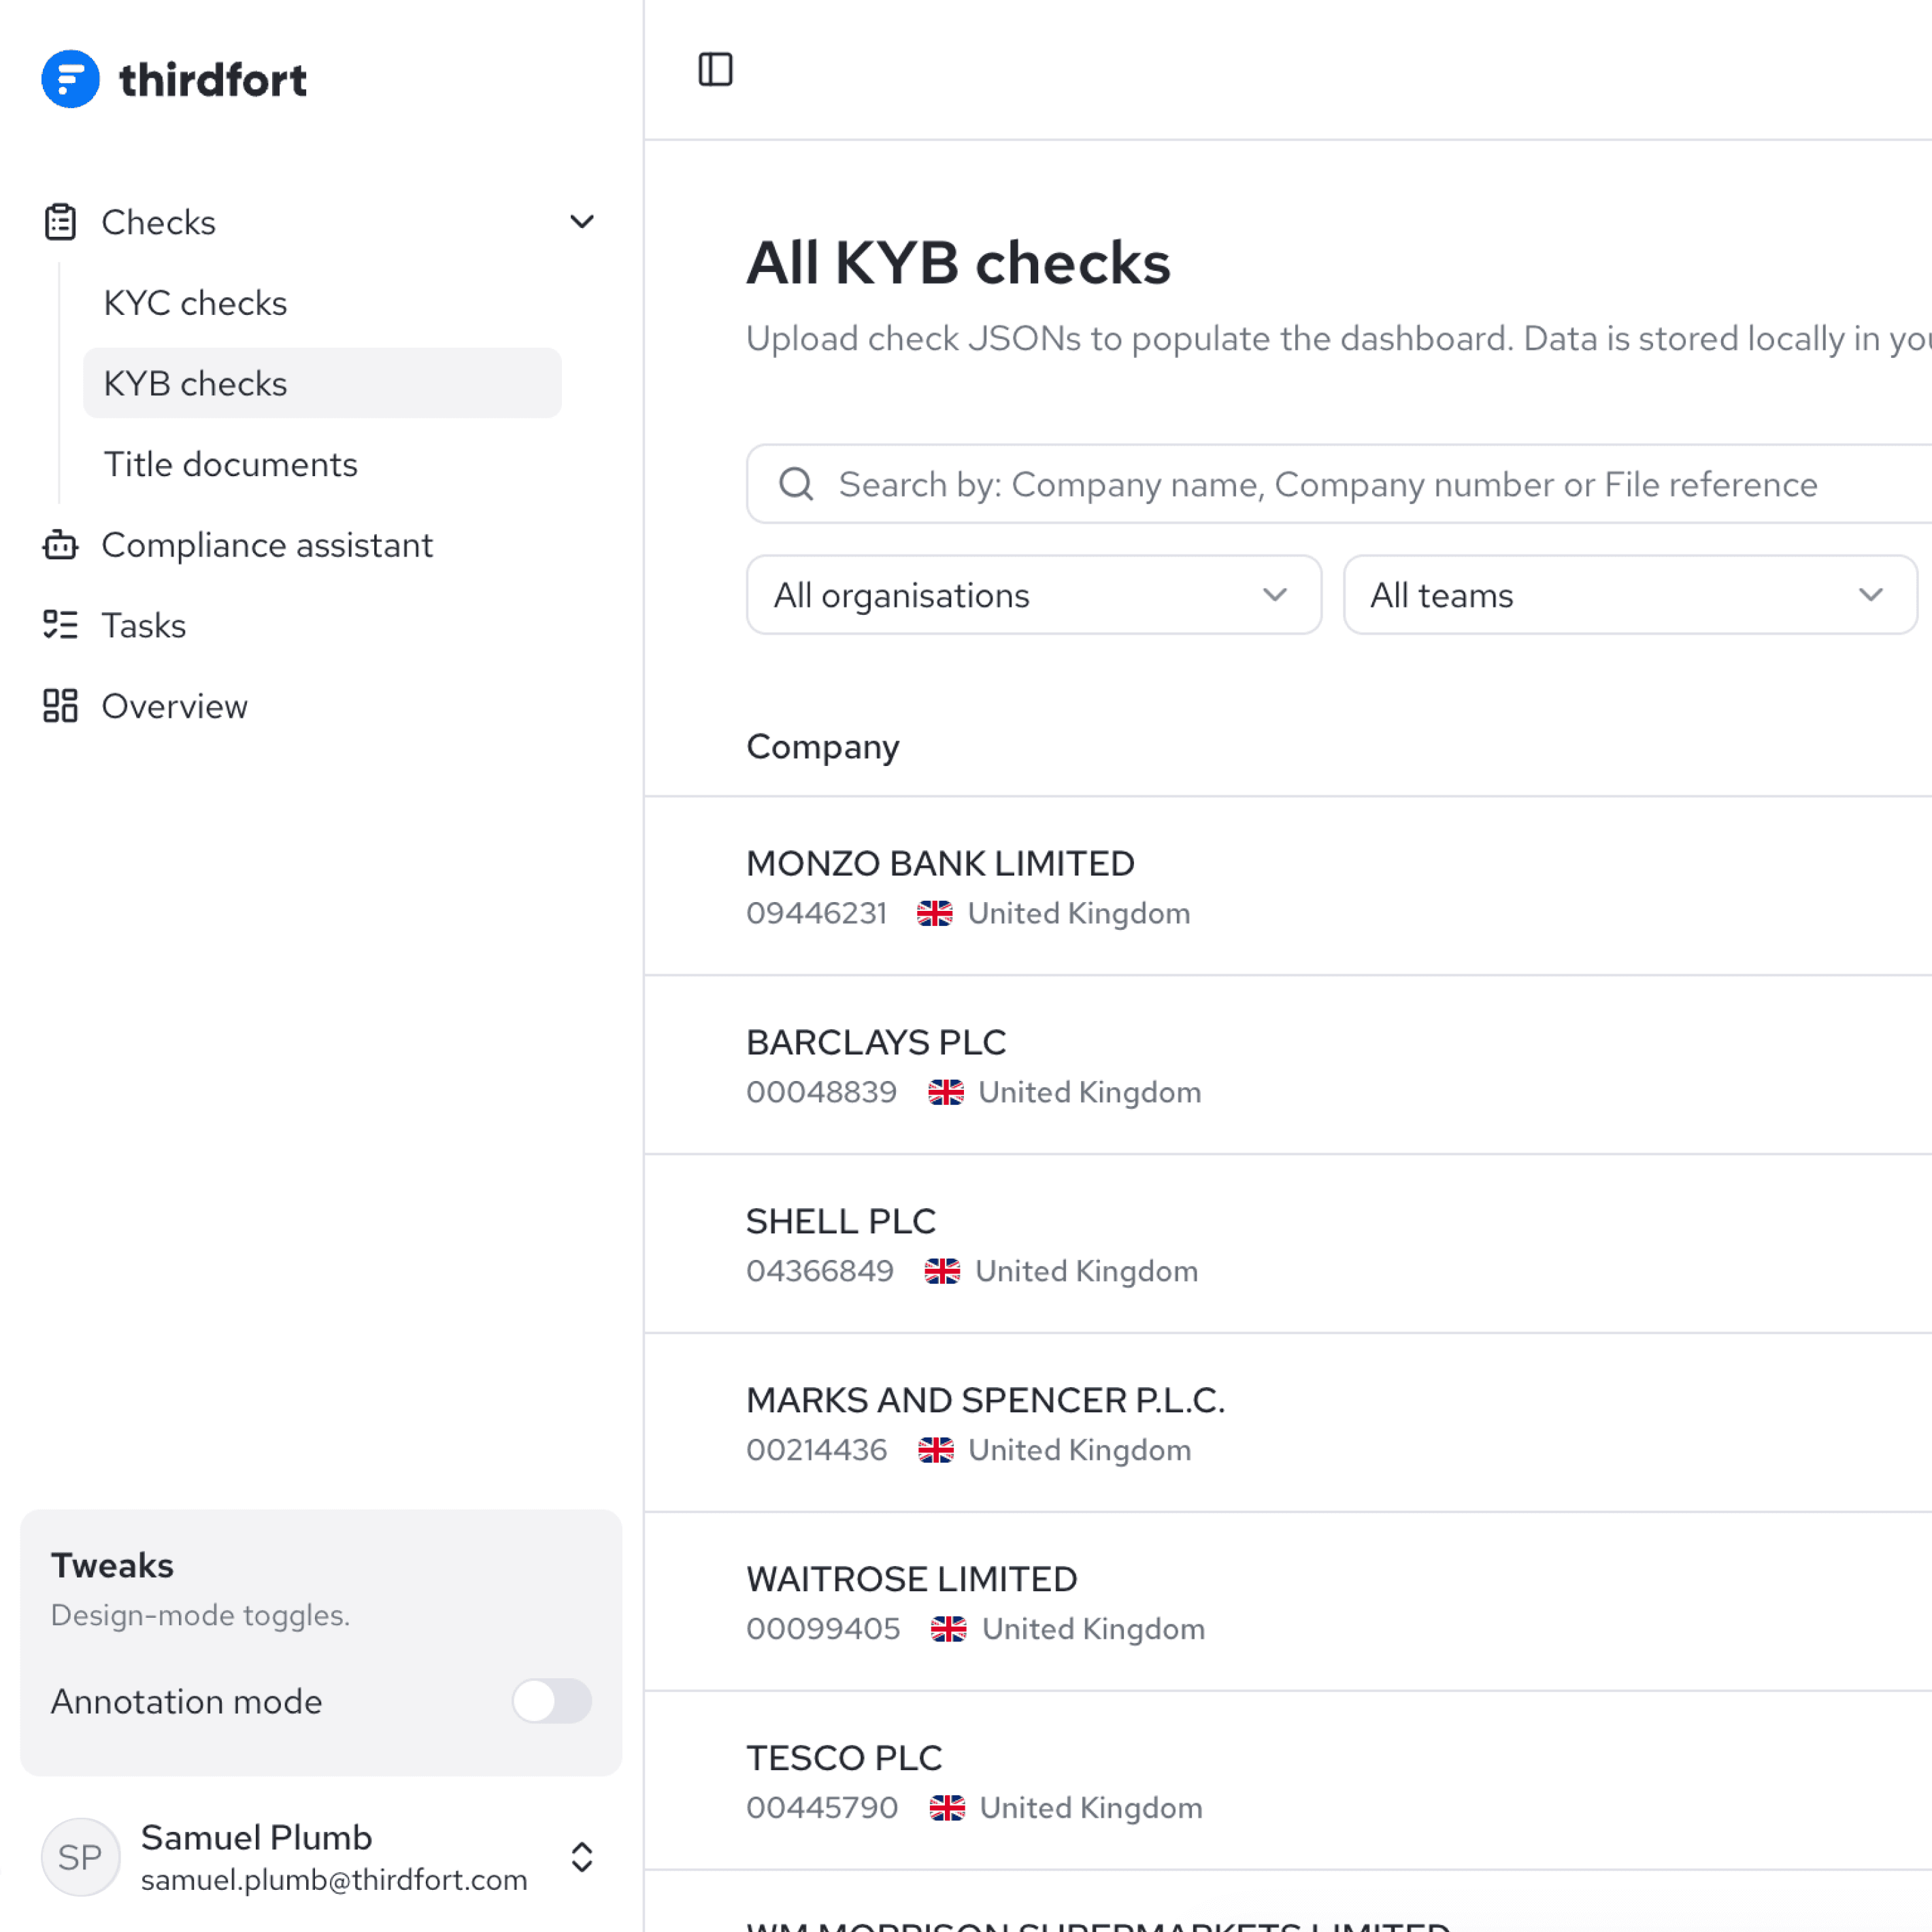
Task: Click the samuel.plumb@thirdfort.com email
Action: click(334, 1880)
